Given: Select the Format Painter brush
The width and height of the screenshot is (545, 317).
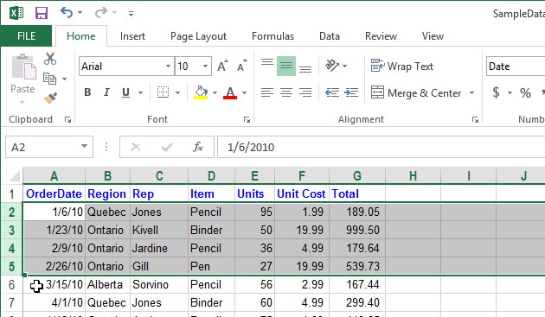Looking at the screenshot, I should (x=50, y=98).
